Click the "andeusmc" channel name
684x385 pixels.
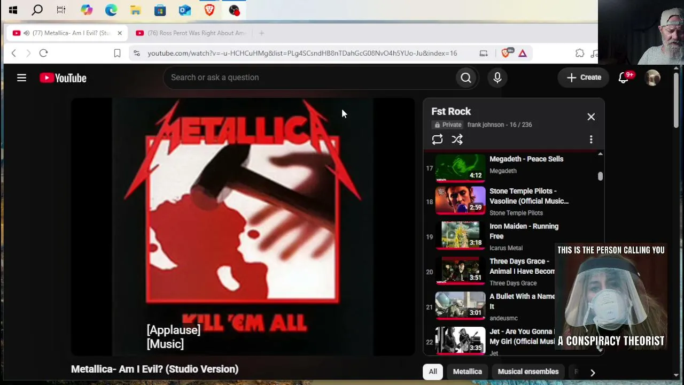tap(503, 319)
